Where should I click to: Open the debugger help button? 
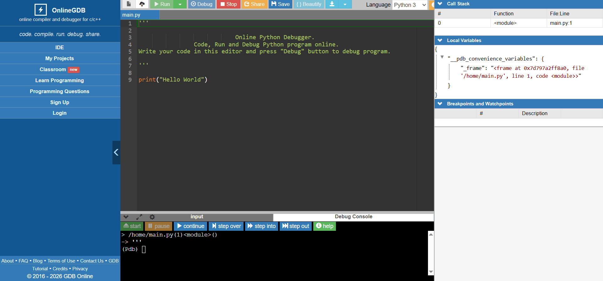pos(325,226)
